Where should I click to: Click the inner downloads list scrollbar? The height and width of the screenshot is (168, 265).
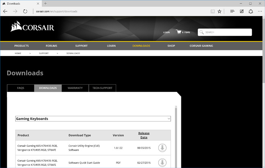(176, 137)
